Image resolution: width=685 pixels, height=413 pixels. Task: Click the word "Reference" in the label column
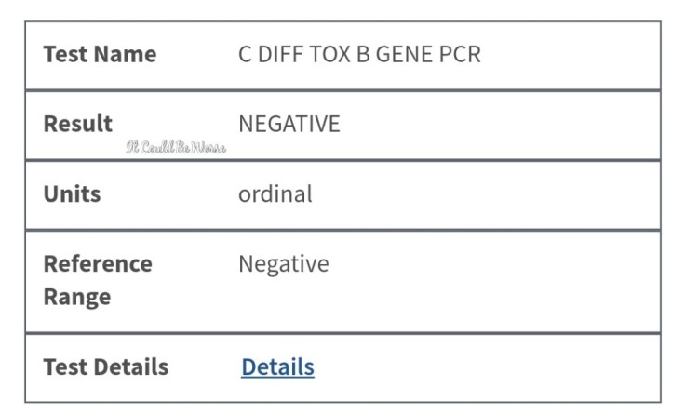coord(97,264)
